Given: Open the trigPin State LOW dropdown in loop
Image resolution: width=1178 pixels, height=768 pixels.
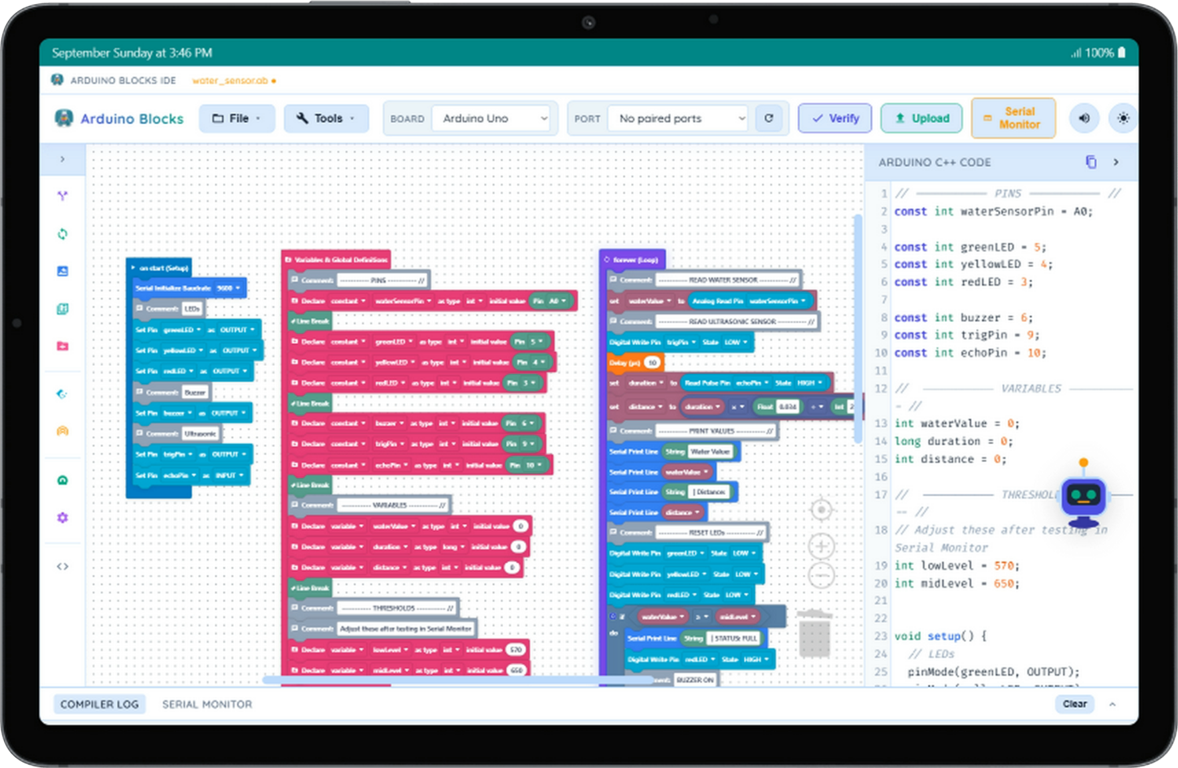Looking at the screenshot, I should (736, 342).
